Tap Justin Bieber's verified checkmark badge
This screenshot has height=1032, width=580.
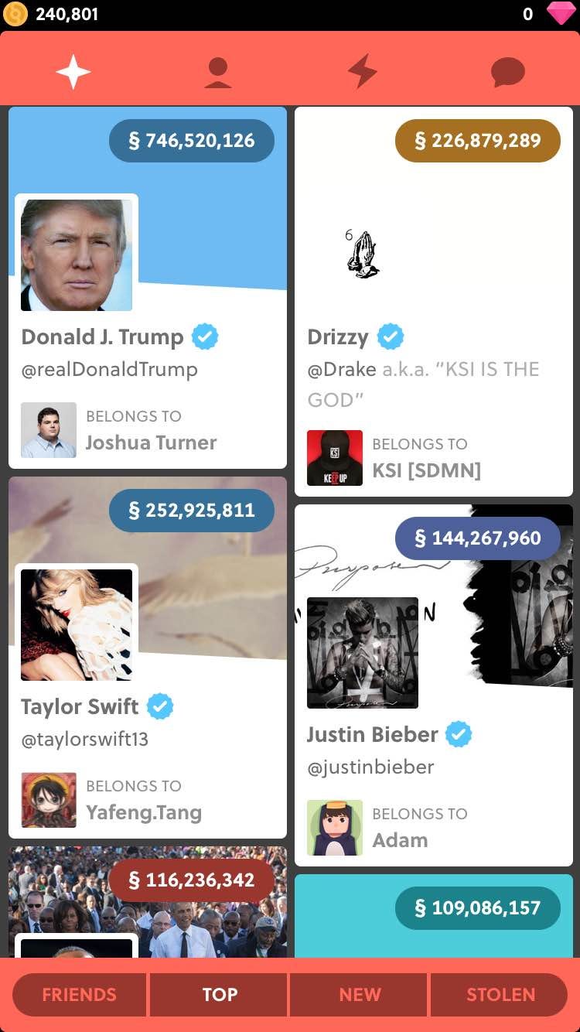(459, 734)
